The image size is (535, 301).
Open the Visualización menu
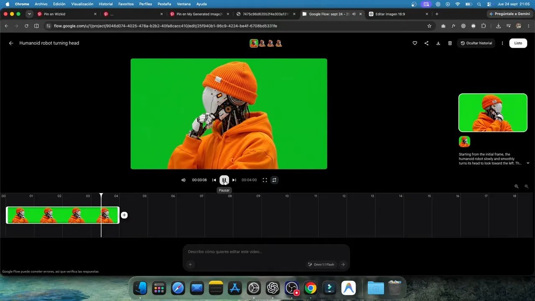coord(82,4)
